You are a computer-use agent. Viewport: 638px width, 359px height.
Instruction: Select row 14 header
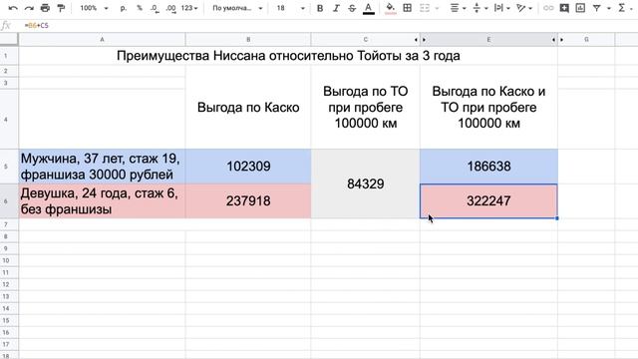point(9,308)
